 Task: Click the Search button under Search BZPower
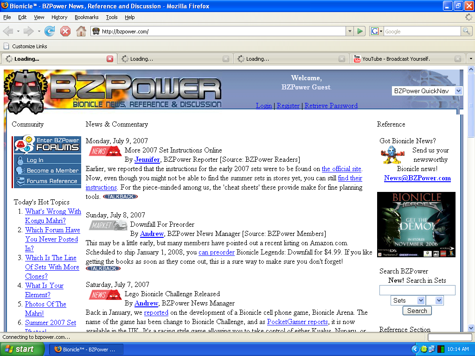[x=417, y=311]
